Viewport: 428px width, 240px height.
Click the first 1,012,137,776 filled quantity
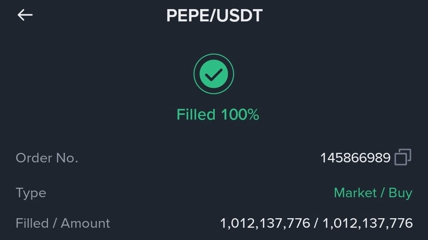pos(265,223)
